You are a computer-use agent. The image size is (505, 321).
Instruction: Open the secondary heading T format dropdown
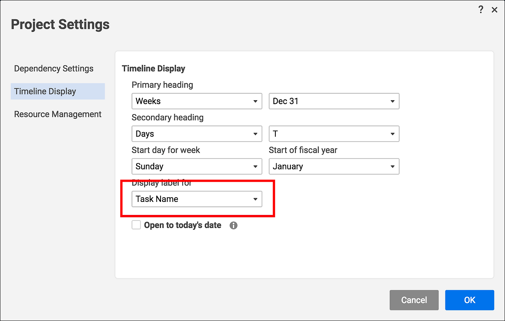334,134
